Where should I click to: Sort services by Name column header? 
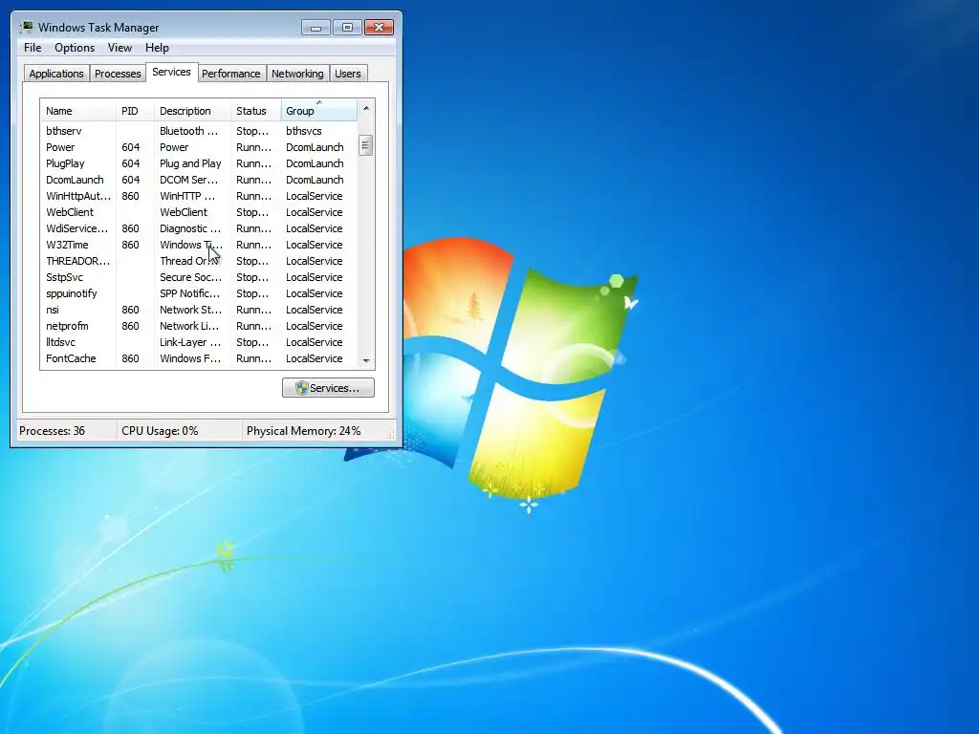[78, 111]
